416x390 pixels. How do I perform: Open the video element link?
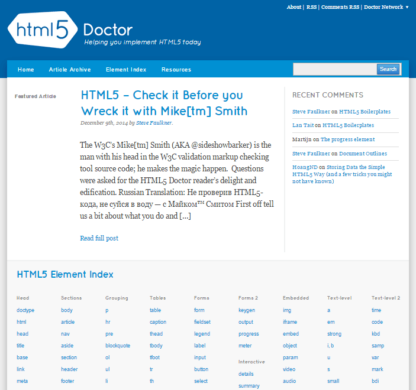289,369
